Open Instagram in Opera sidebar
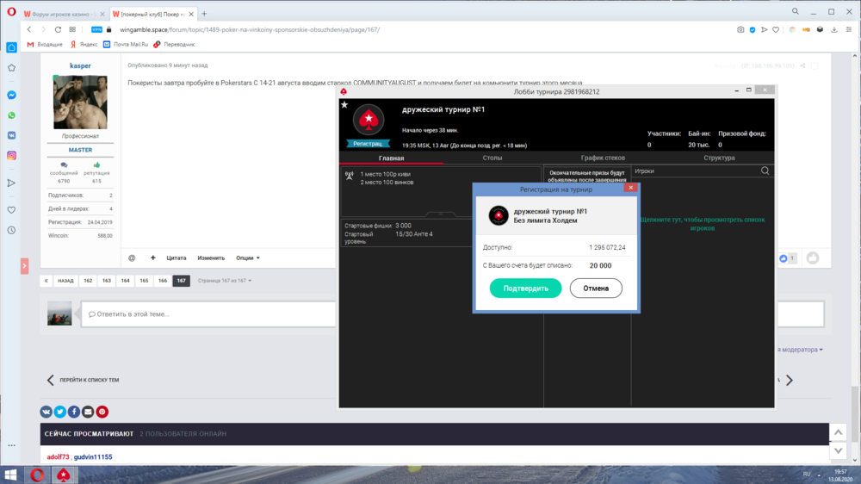Screen dimensions: 861x484 pos(12,156)
